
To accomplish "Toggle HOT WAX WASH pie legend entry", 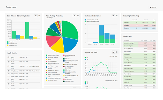I will pyautogui.click(x=51, y=61).
